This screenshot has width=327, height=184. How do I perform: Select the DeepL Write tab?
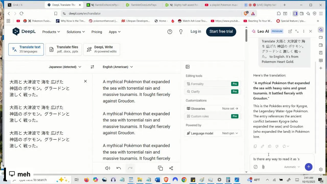(x=101, y=49)
